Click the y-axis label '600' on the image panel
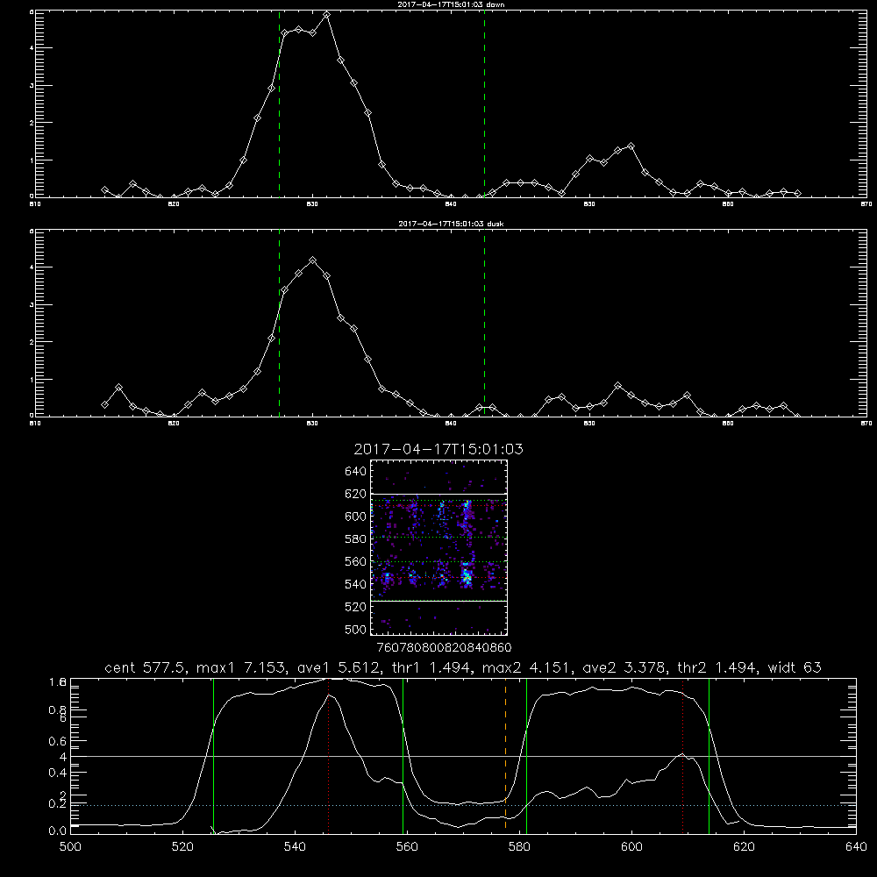Viewport: 877px width, 877px height. (x=355, y=517)
